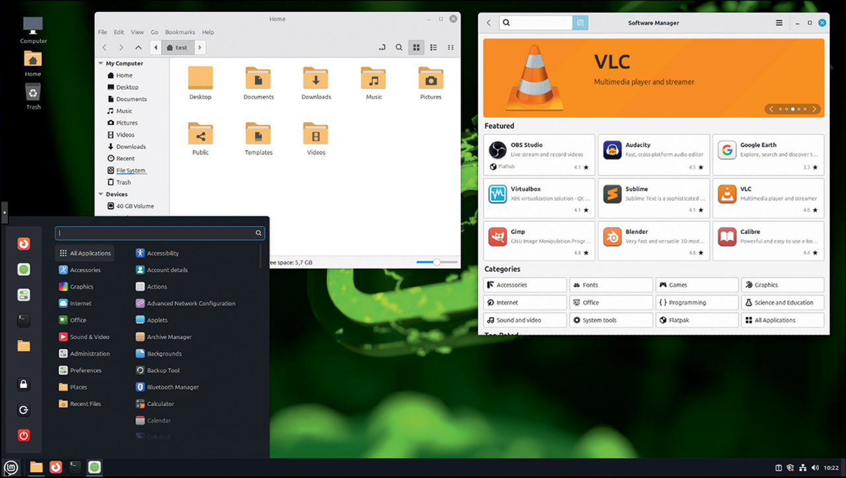Viewport: 846px width, 478px height.
Task: Open the Software Manager hamburger menu
Action: [x=779, y=23]
